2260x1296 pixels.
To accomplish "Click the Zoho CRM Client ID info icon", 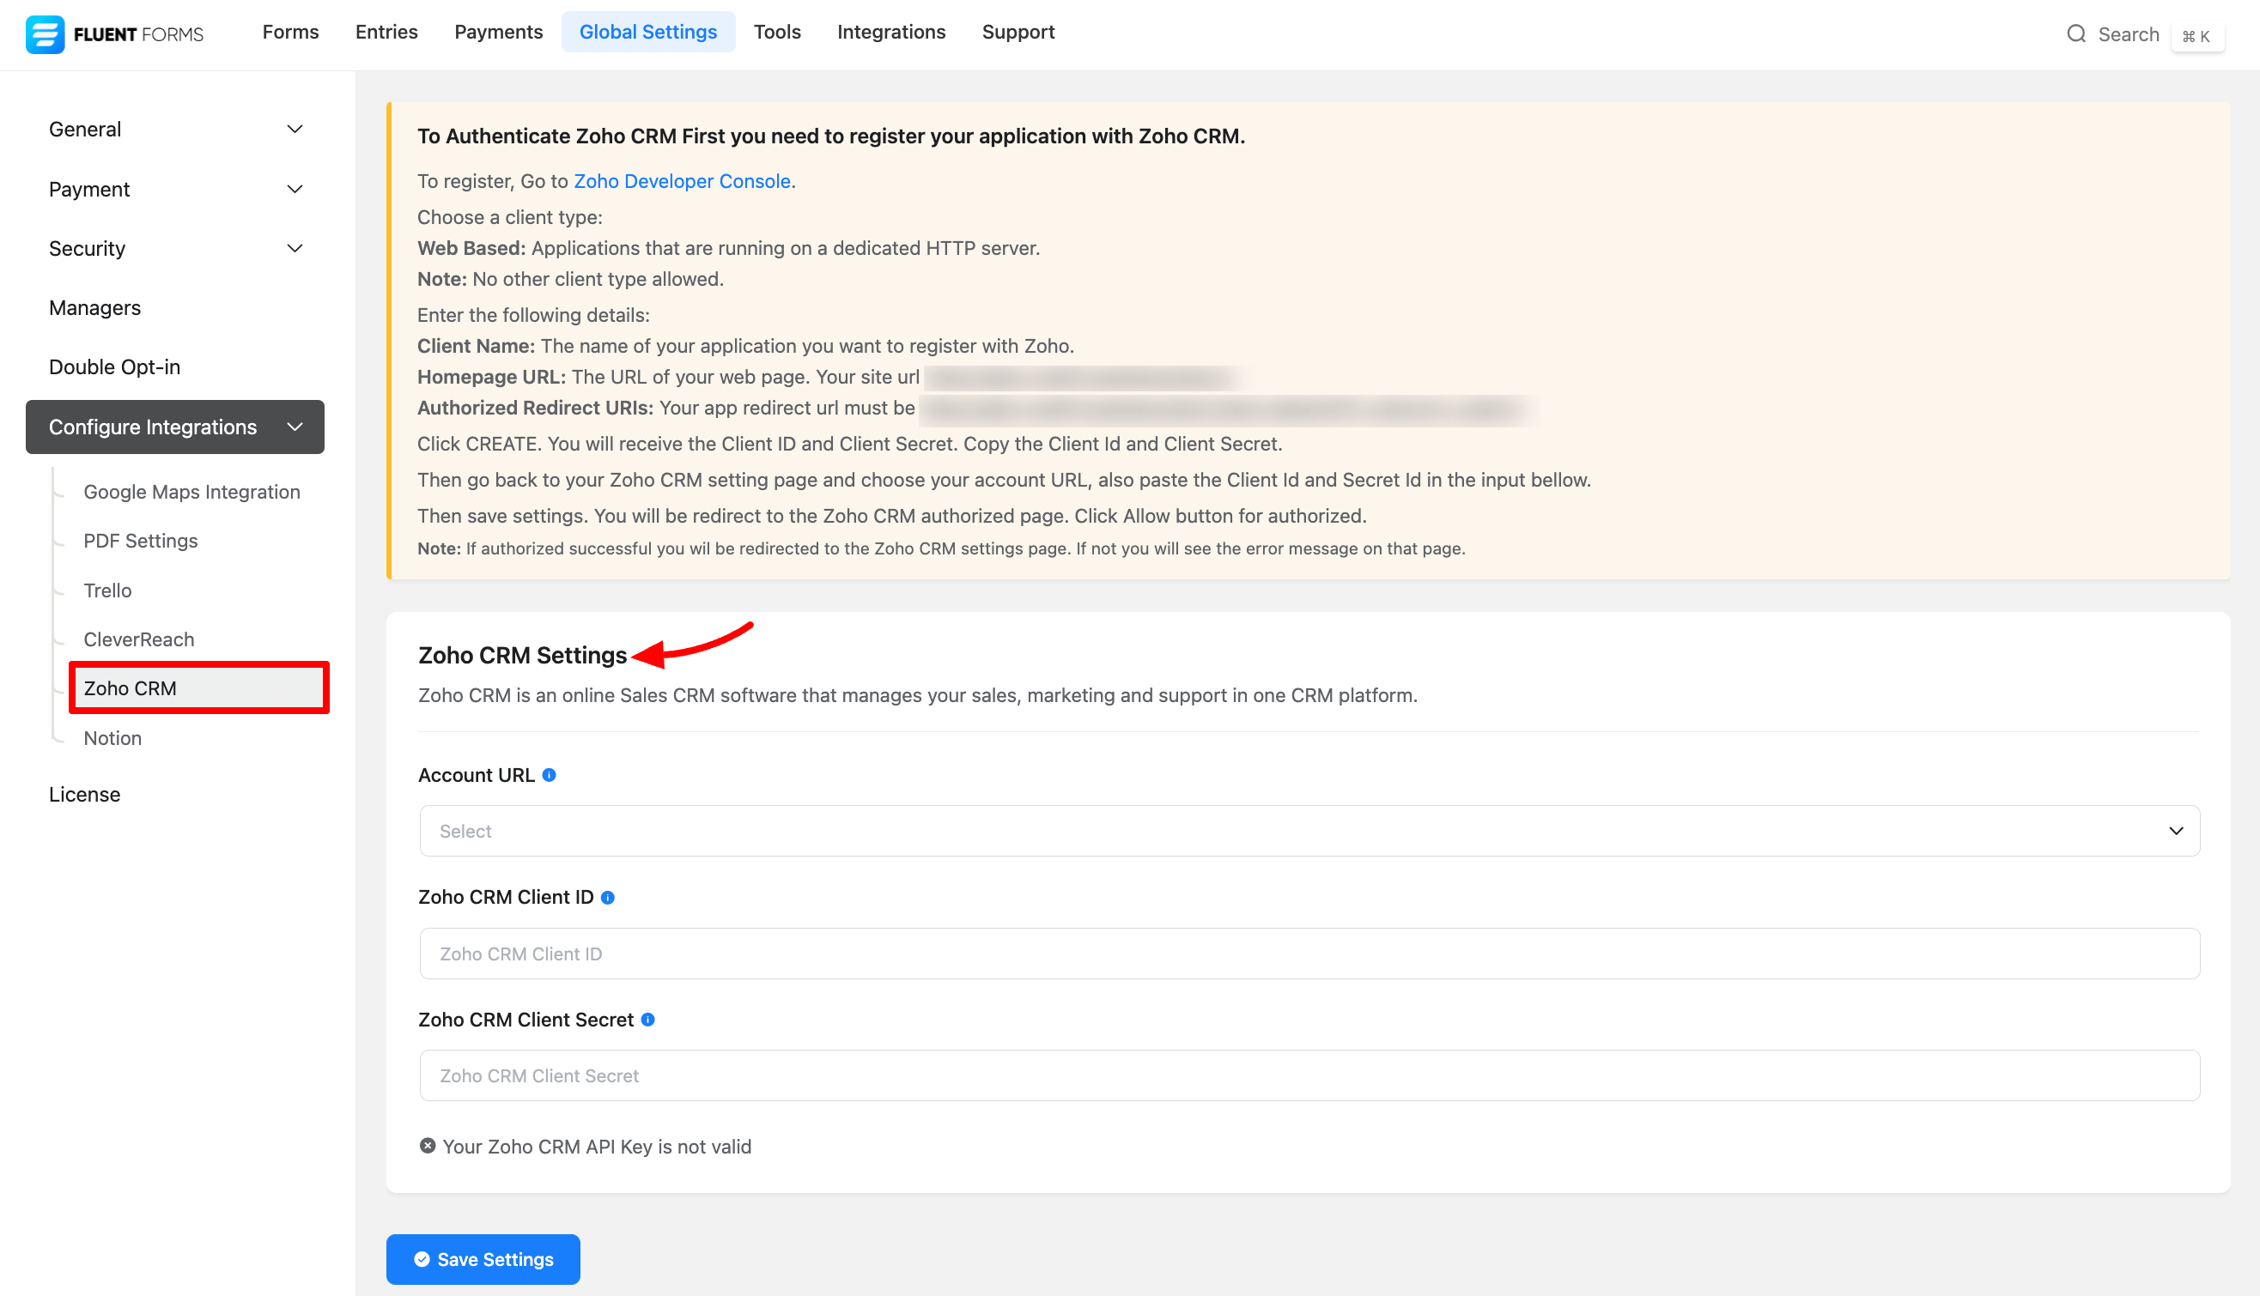I will pyautogui.click(x=608, y=897).
